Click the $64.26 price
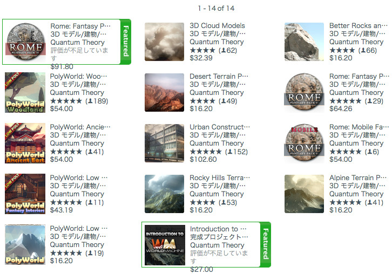The width and height of the screenshot is (392, 274). [341, 108]
